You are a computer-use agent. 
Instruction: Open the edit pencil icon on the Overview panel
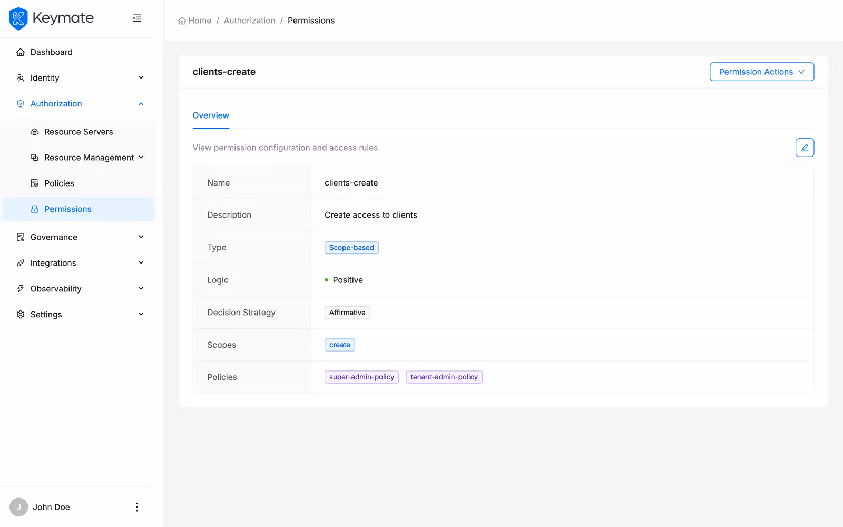[804, 148]
